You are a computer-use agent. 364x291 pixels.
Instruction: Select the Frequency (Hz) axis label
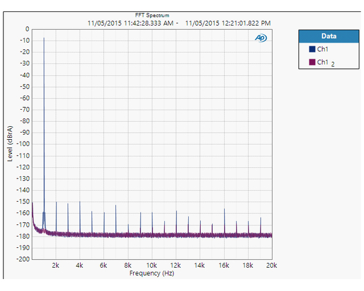(x=151, y=273)
